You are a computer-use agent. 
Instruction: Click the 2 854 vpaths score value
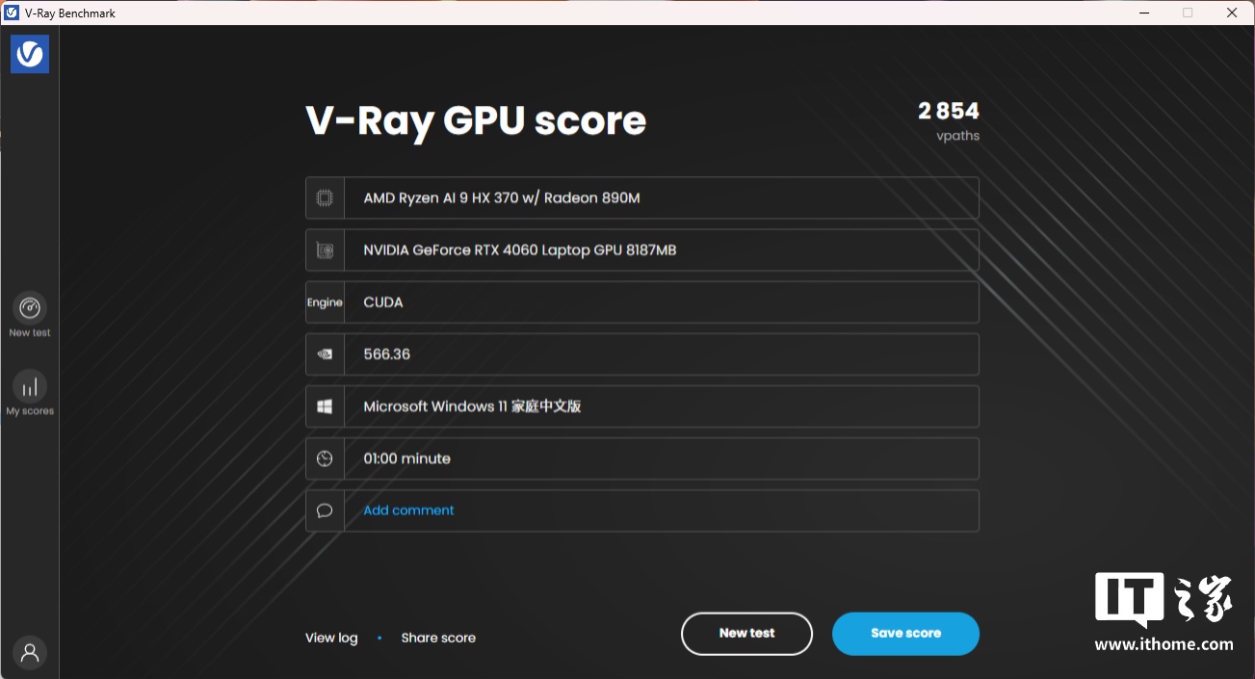pyautogui.click(x=949, y=112)
